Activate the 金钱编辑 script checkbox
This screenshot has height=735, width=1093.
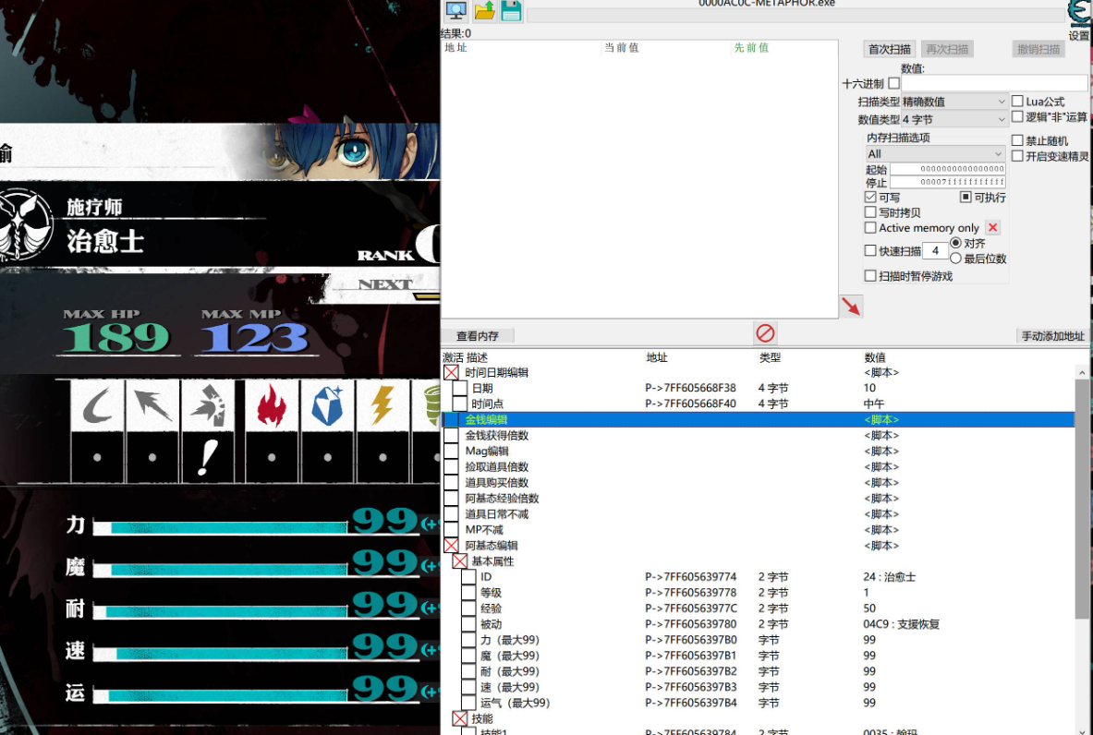tap(451, 419)
